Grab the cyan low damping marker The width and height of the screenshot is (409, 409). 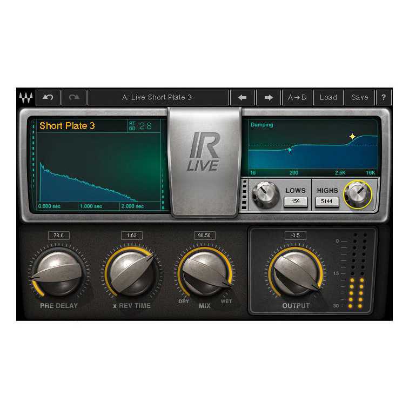click(x=290, y=150)
